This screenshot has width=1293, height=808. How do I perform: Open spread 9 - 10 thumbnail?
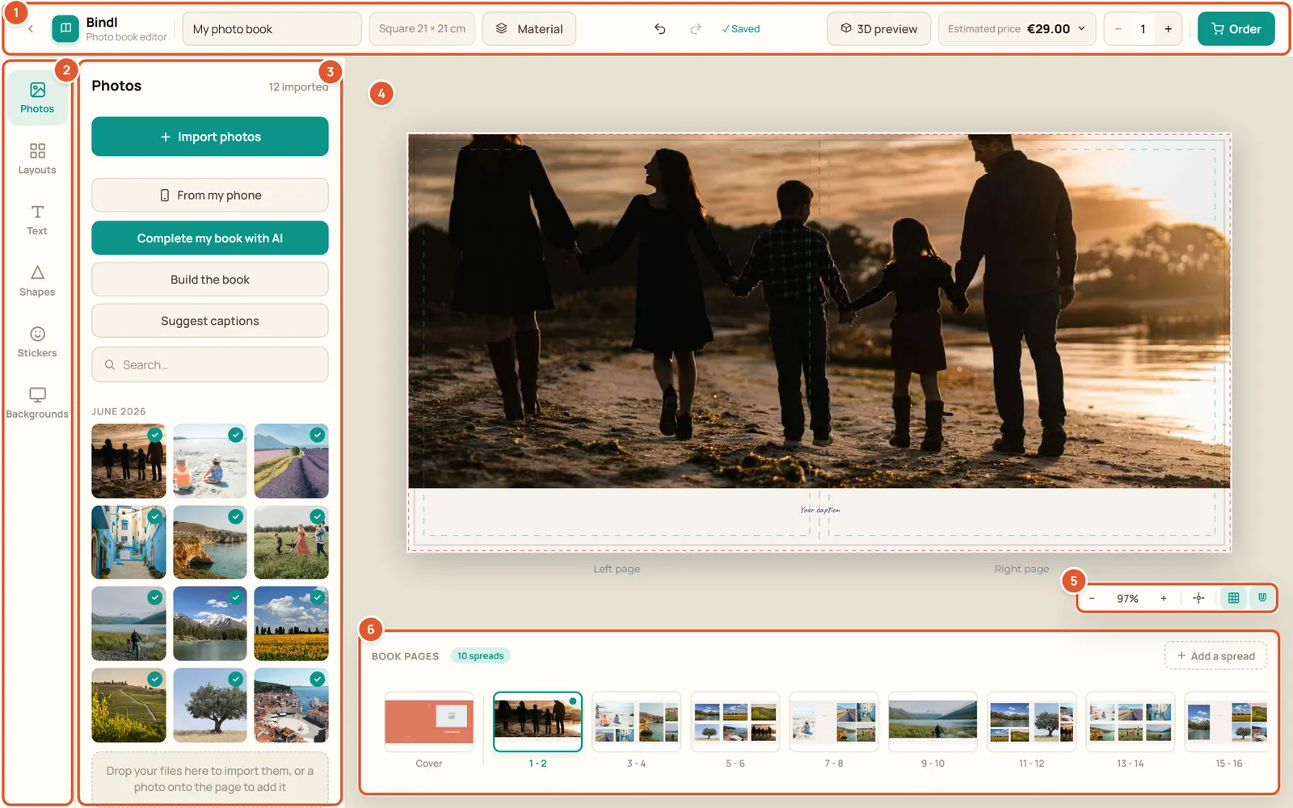point(933,722)
